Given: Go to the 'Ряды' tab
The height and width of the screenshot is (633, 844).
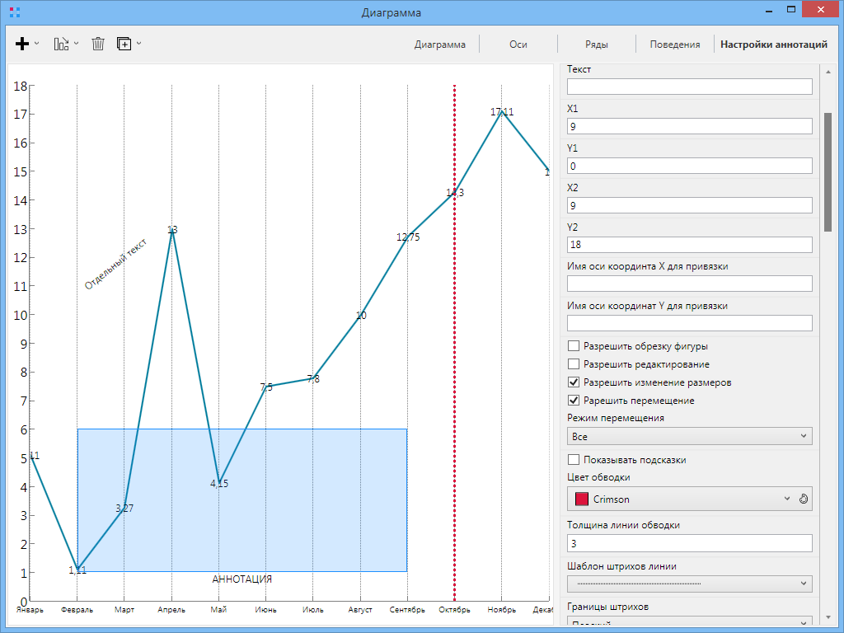Looking at the screenshot, I should click(x=597, y=45).
